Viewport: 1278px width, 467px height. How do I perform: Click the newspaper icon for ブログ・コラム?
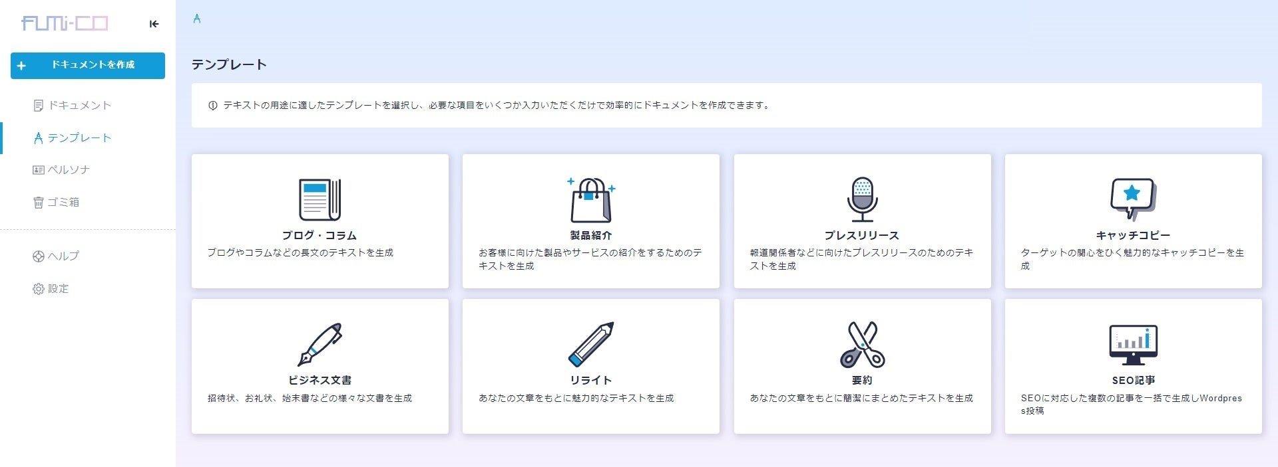click(320, 199)
